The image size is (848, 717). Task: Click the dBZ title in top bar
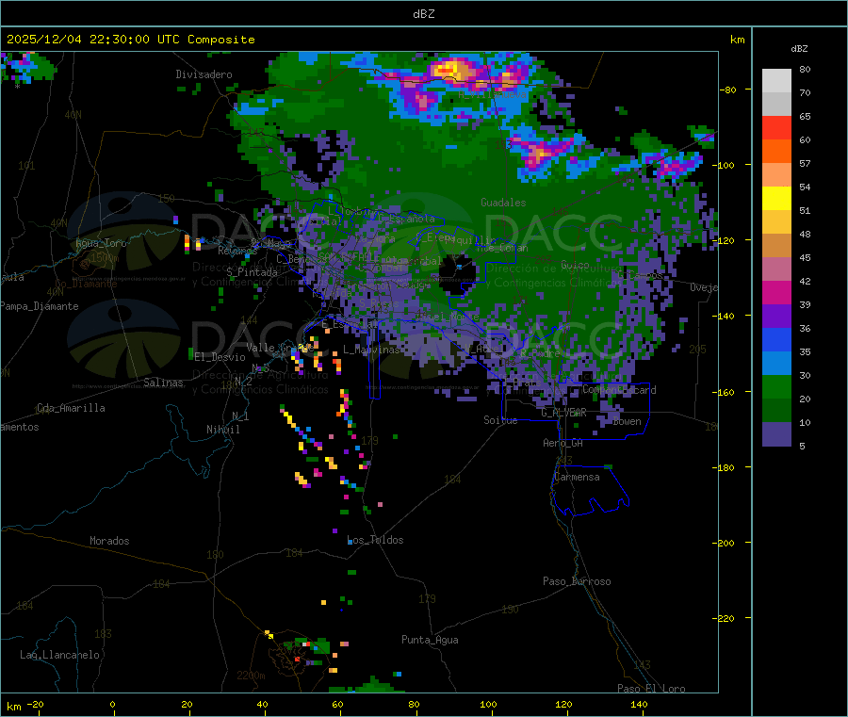coord(423,14)
